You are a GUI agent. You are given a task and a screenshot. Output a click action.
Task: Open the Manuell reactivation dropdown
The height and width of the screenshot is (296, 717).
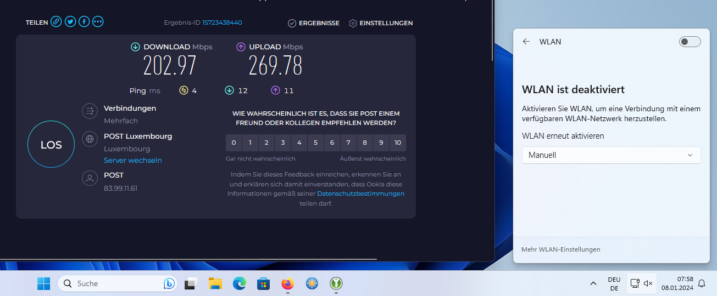(x=611, y=155)
